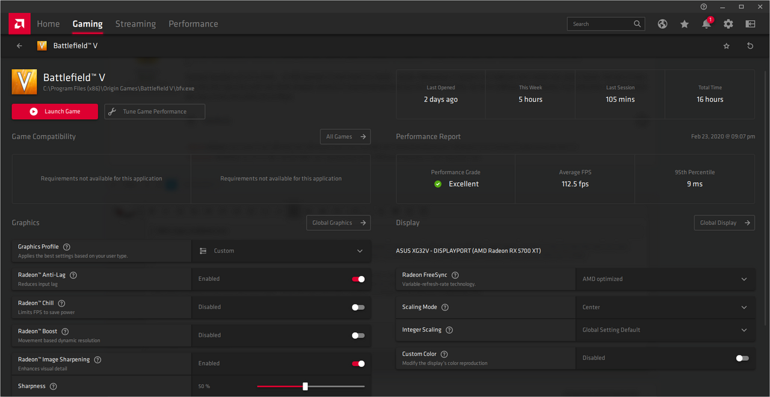Click the help question mark in title bar
Screen dimensions: 770x397
click(704, 7)
